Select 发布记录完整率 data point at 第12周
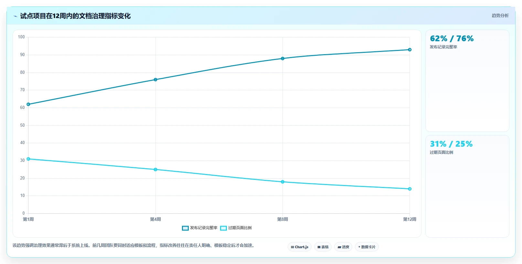Image resolution: width=522 pixels, height=264 pixels. [410, 50]
